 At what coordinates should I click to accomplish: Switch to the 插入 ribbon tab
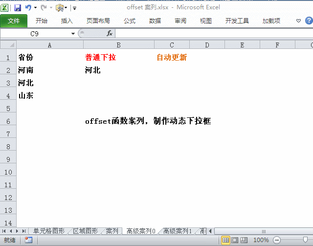tap(67, 21)
